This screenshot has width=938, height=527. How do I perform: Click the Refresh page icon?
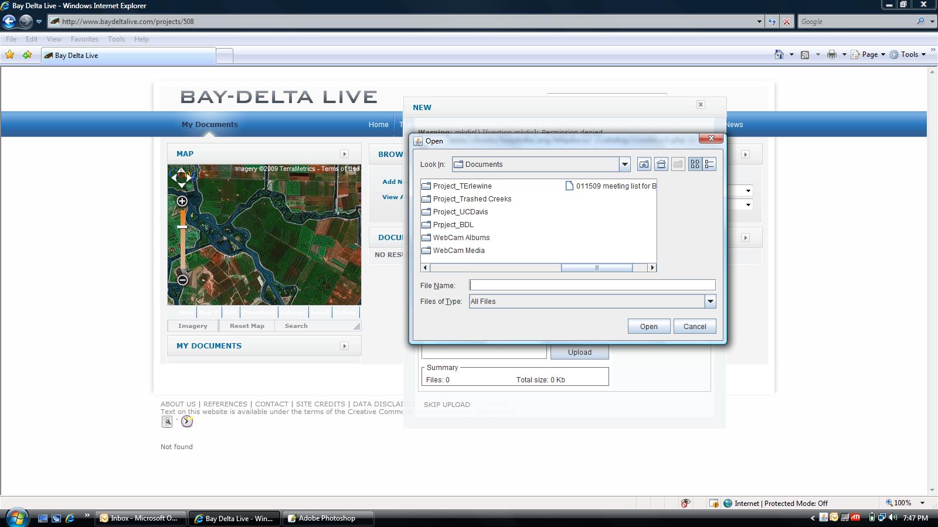click(x=772, y=22)
